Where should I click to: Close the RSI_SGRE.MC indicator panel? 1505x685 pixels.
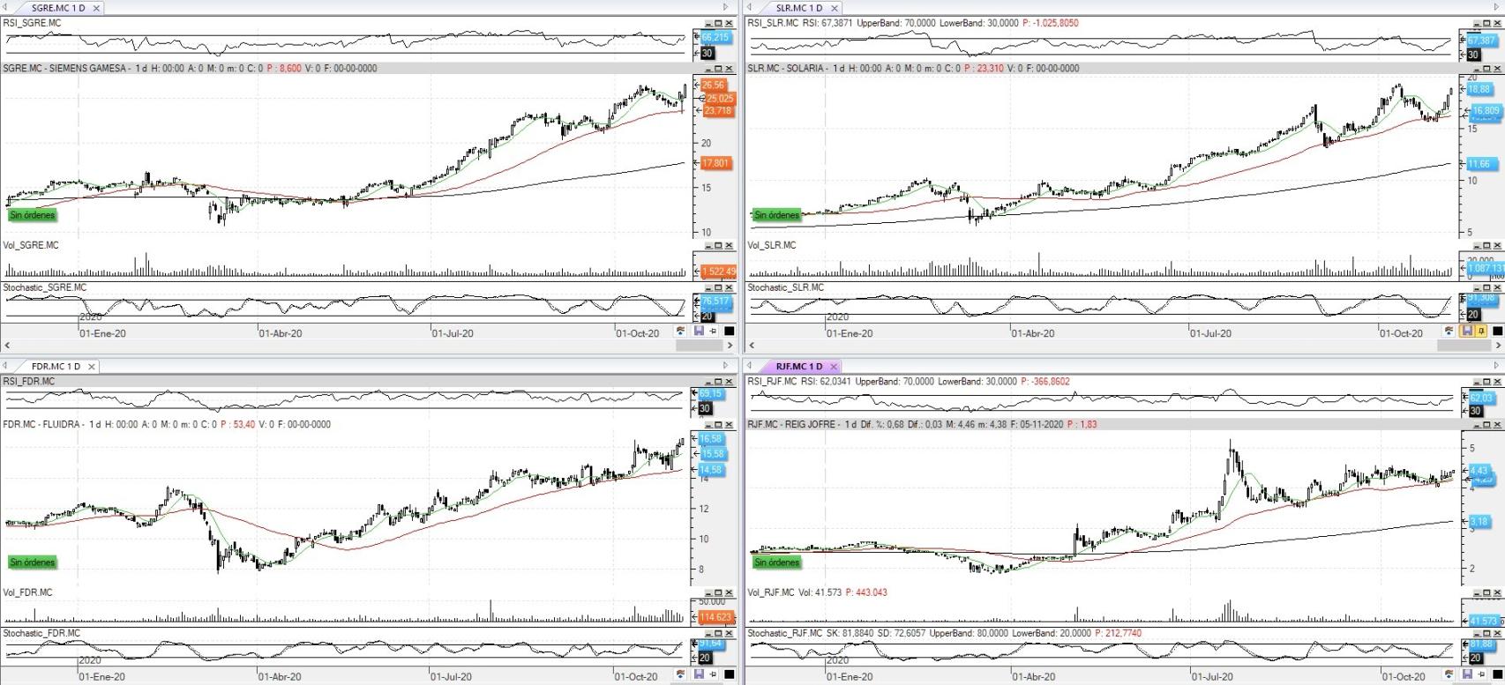(730, 24)
